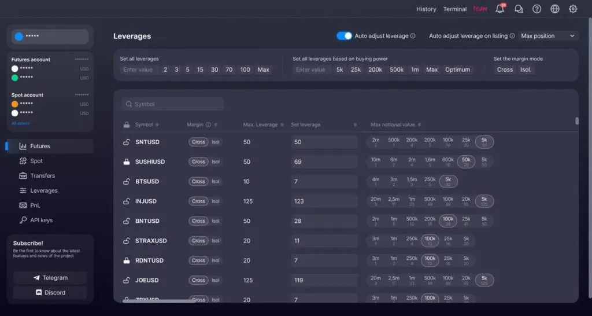Sort by Symbol column header
This screenshot has height=316, width=592.
coord(144,125)
